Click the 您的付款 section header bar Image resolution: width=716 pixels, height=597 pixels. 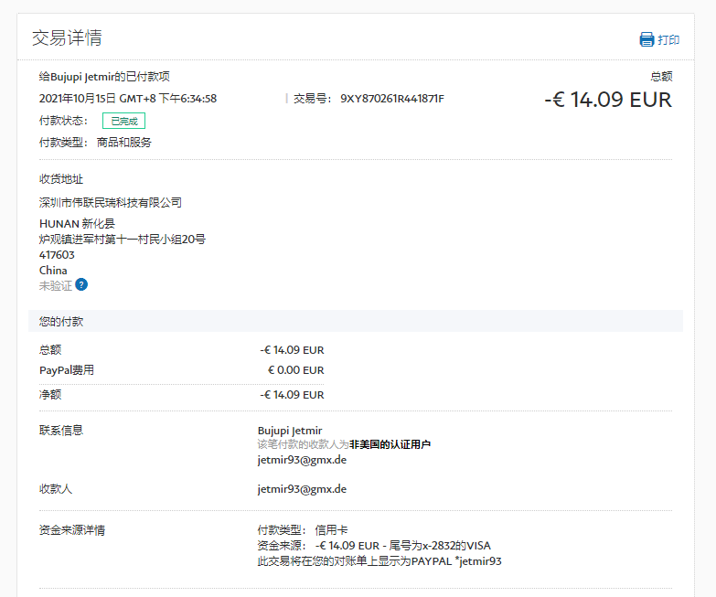[x=355, y=321]
